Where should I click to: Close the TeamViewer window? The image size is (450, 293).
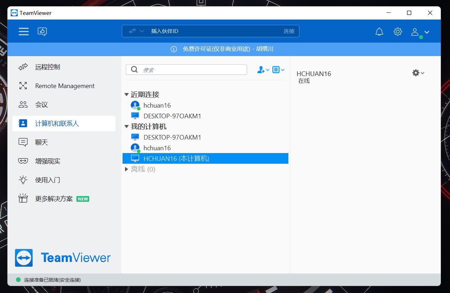click(430, 13)
